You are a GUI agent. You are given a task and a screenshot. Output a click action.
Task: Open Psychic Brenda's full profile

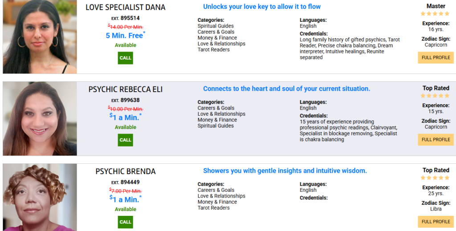[x=436, y=222]
